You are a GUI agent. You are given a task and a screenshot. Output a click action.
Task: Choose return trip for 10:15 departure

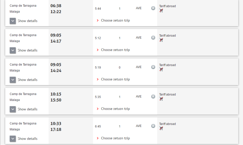[115, 109]
